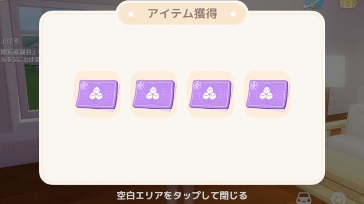Tap 空白エリアをタップして閉じる text to close
364x204 pixels.
pos(182,195)
